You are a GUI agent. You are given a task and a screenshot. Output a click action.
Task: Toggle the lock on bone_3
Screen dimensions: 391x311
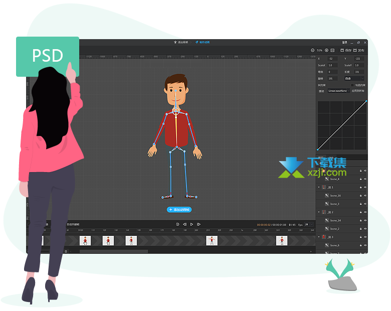click(360, 204)
